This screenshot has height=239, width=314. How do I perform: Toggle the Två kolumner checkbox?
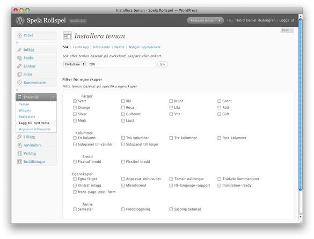tap(123, 138)
